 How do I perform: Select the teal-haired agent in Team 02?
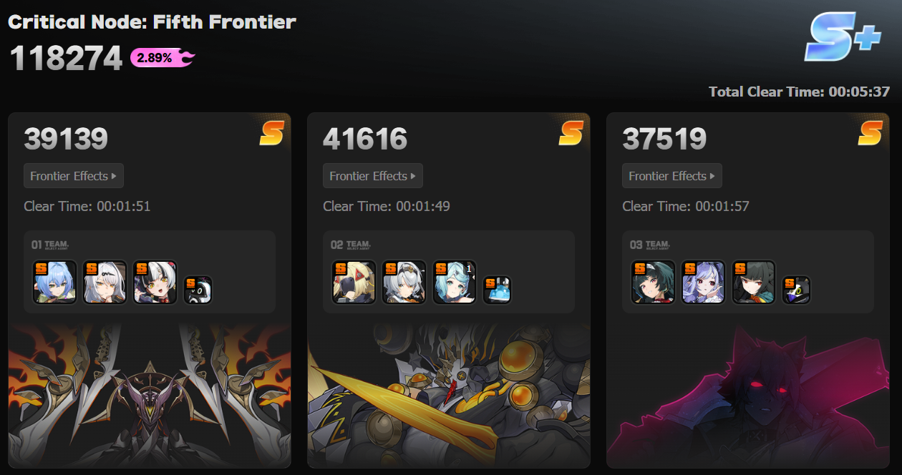455,282
